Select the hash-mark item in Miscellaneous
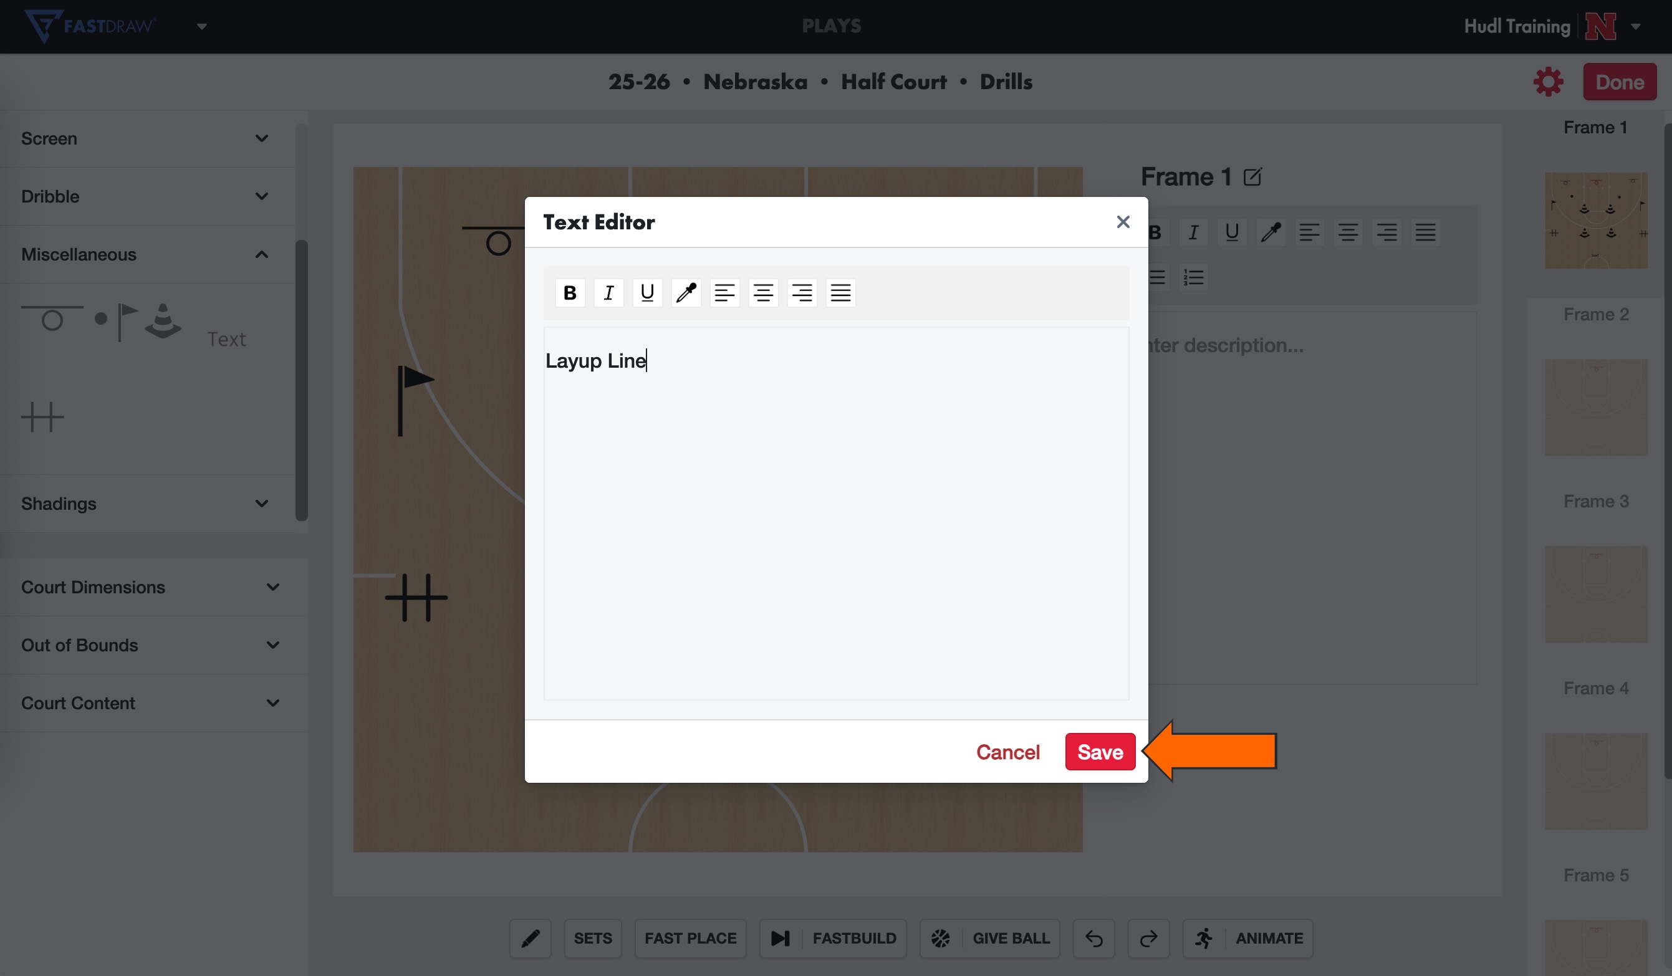1672x976 pixels. tap(42, 417)
